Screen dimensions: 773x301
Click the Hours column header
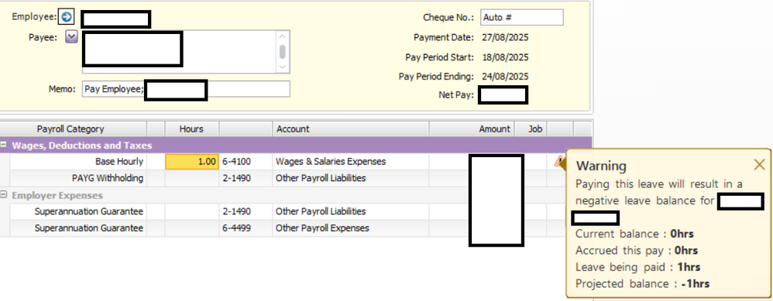coord(191,129)
